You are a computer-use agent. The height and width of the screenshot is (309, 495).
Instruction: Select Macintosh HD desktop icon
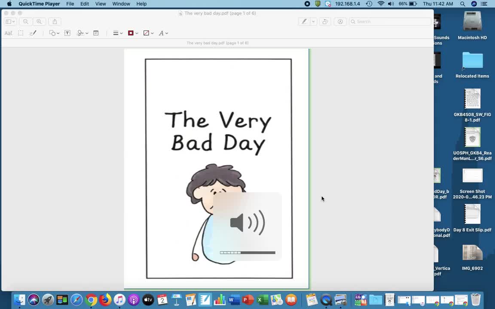pyautogui.click(x=472, y=25)
